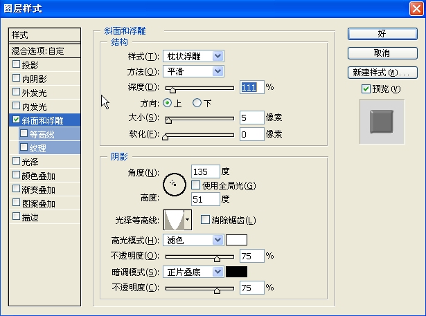Click the 新建样式 new style button

pos(382,73)
